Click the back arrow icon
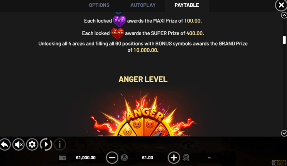Image resolution: width=287 pixels, height=166 pixels. click(5, 144)
